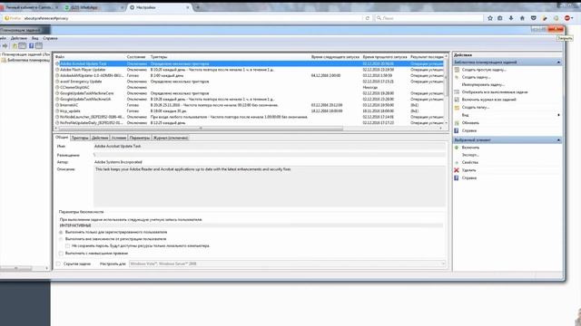Viewport: 581px width, 326px height.
Task: Click Enable All Tasks History link
Action: (x=488, y=100)
